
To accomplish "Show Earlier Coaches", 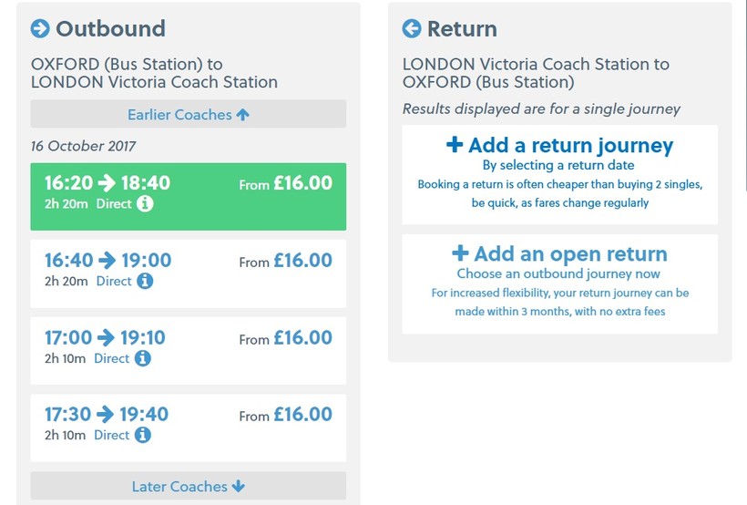I will tap(189, 115).
